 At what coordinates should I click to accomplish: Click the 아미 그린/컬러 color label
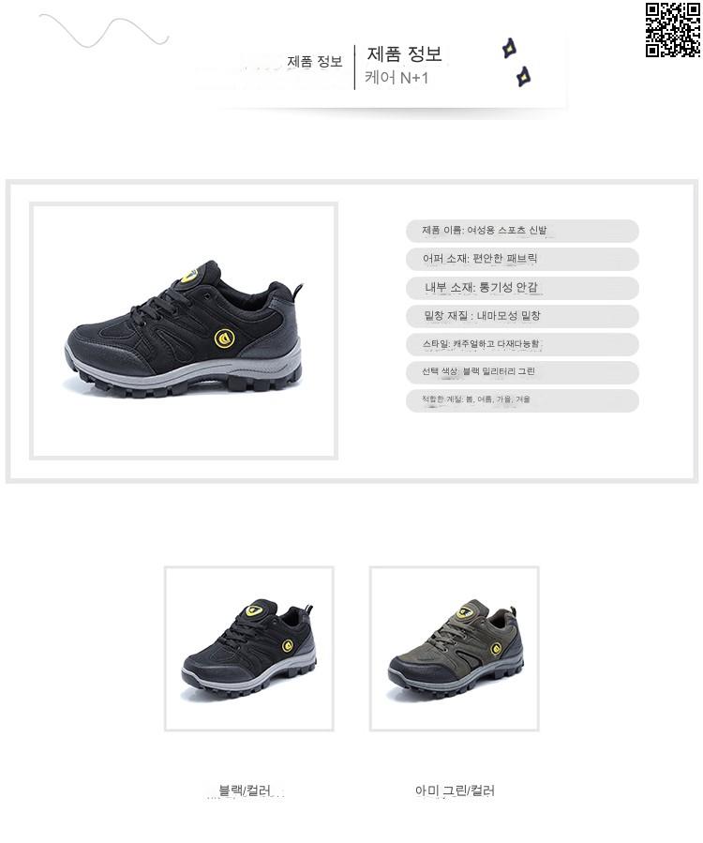coord(455,790)
